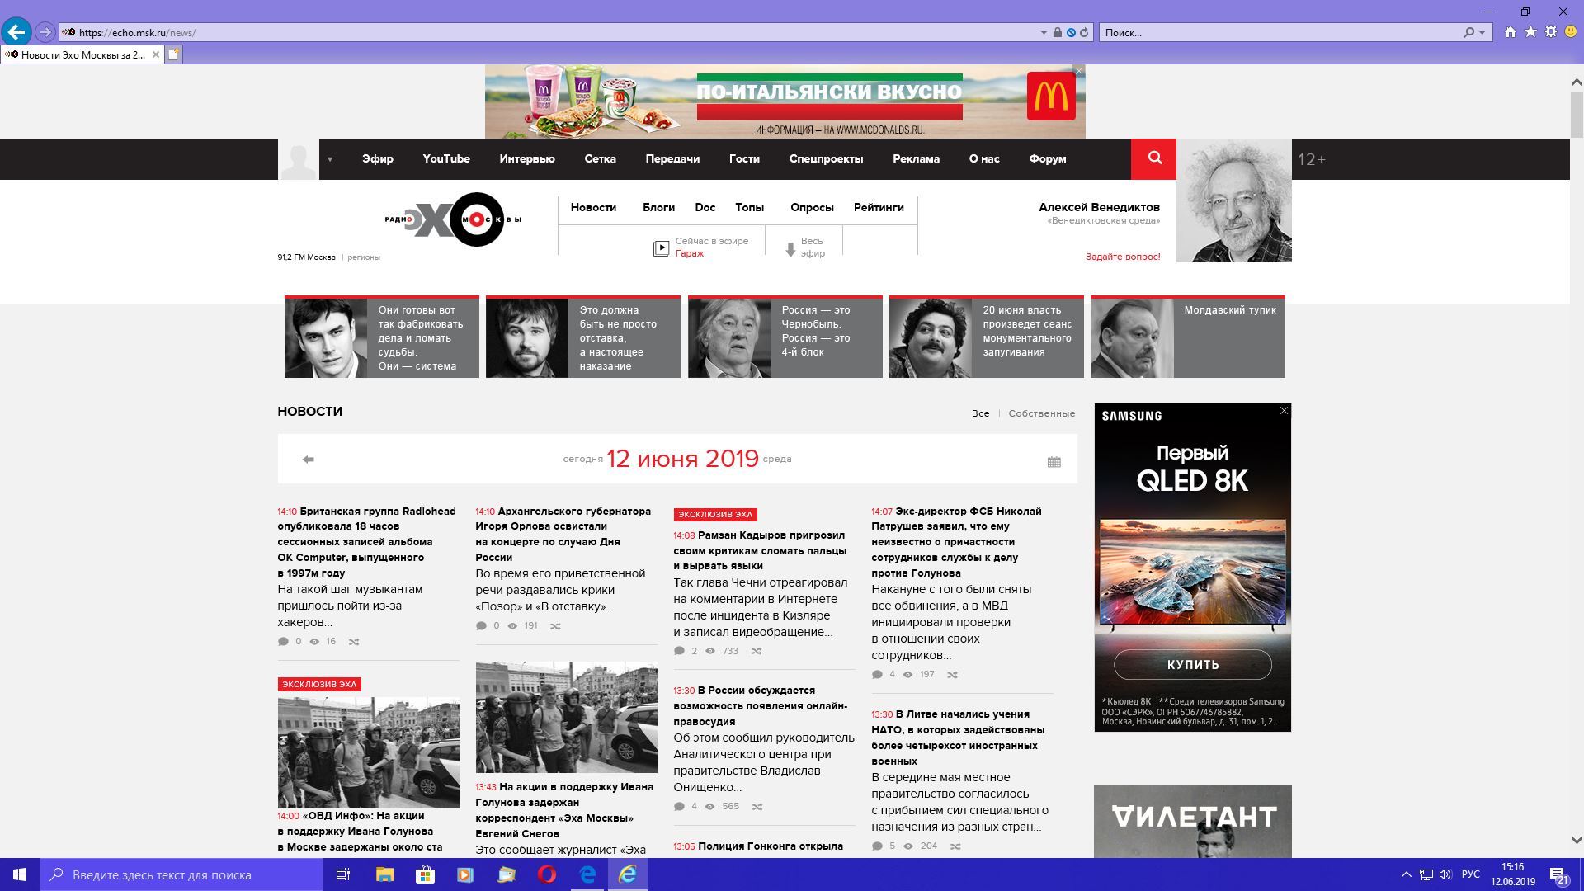Image resolution: width=1584 pixels, height=891 pixels.
Task: Click the page vertical scrollbar thumb
Action: coord(1576,114)
